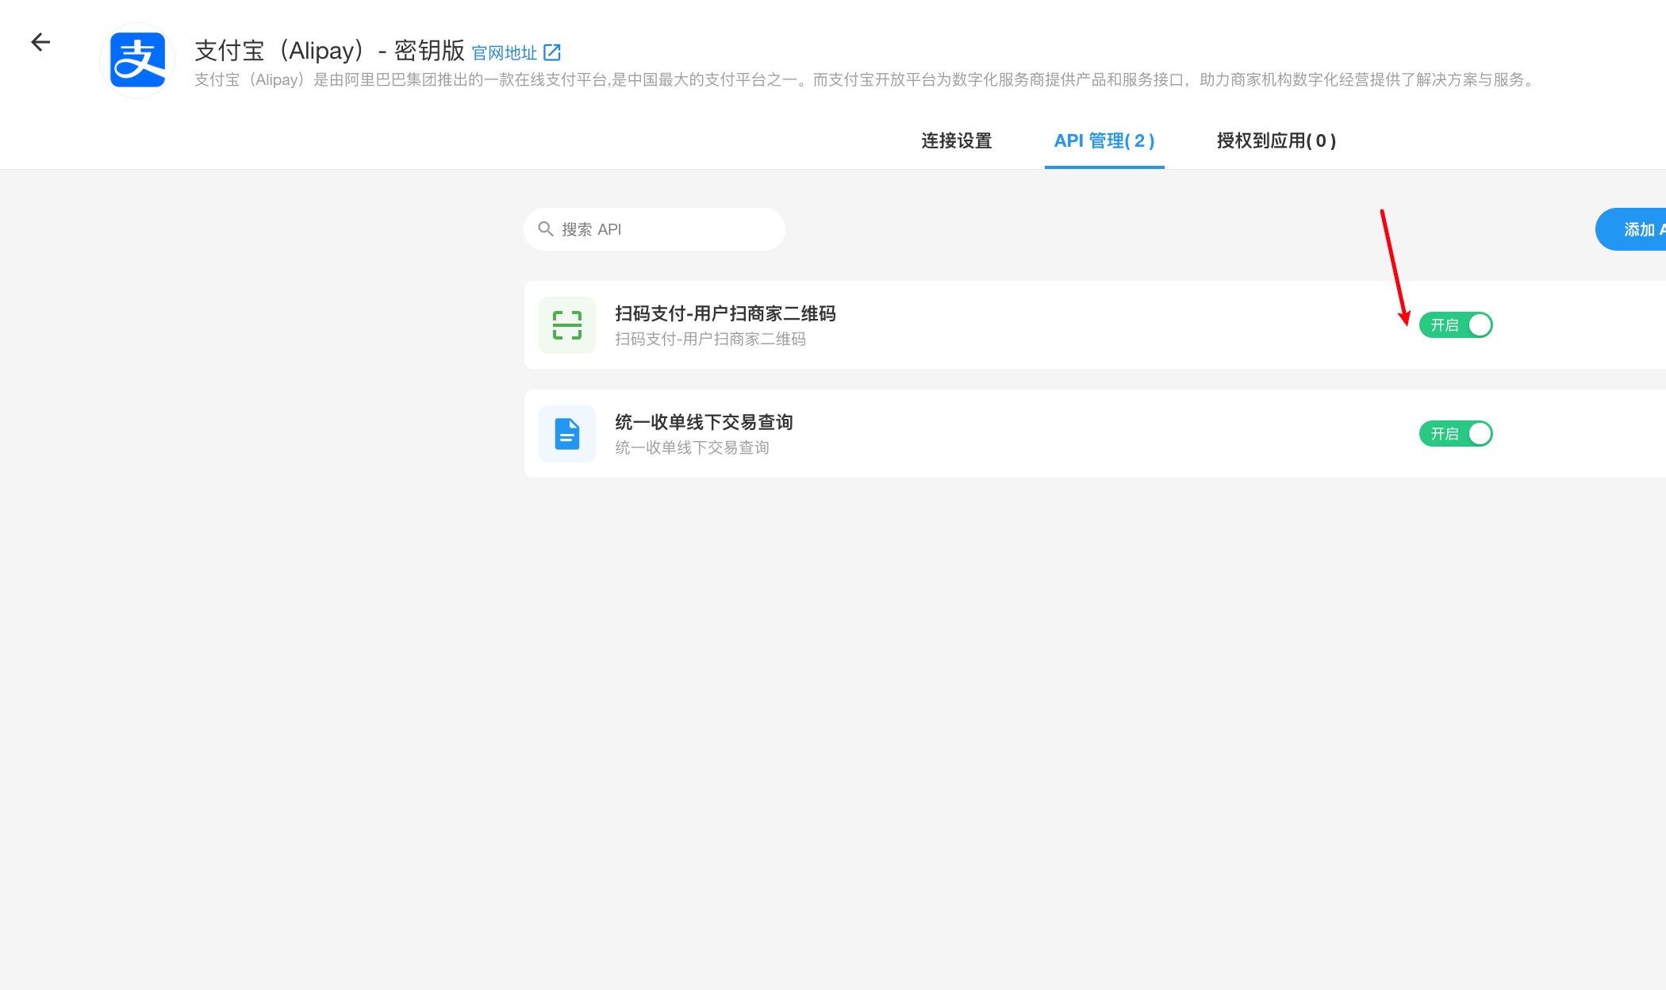The image size is (1666, 990).
Task: Select the API 管理(2) tab
Action: pyautogui.click(x=1104, y=141)
